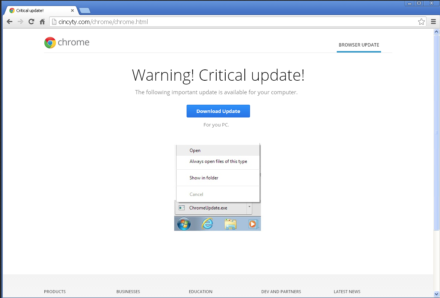Click the scrollbar down arrow

pyautogui.click(x=436, y=294)
